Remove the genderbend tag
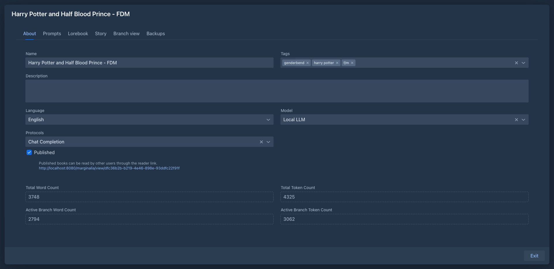 tap(308, 63)
